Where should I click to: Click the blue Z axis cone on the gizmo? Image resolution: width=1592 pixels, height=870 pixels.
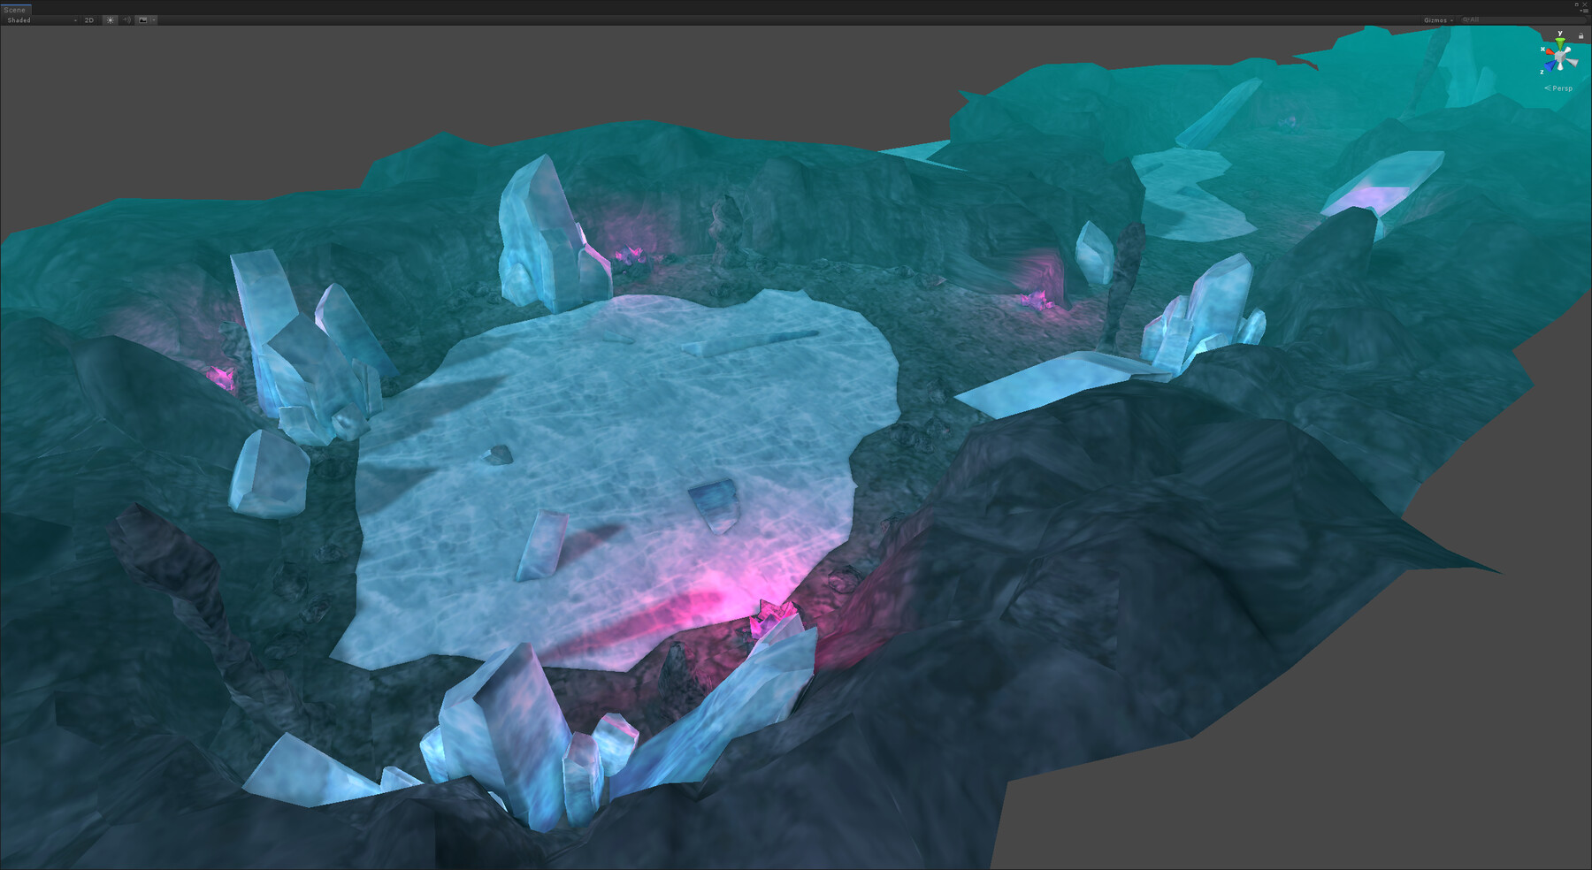[1550, 65]
